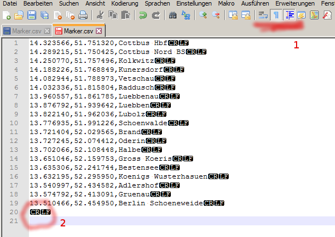Viewport: 335px width, 237px height.
Task: Click the 'Bestensee' line
Action: tap(105, 167)
